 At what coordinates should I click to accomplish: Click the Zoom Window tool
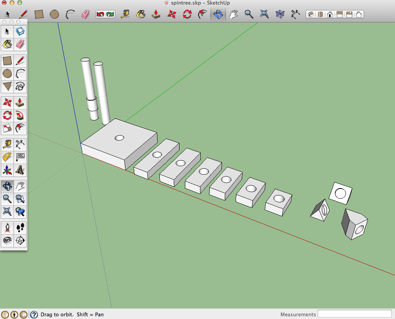(20, 199)
